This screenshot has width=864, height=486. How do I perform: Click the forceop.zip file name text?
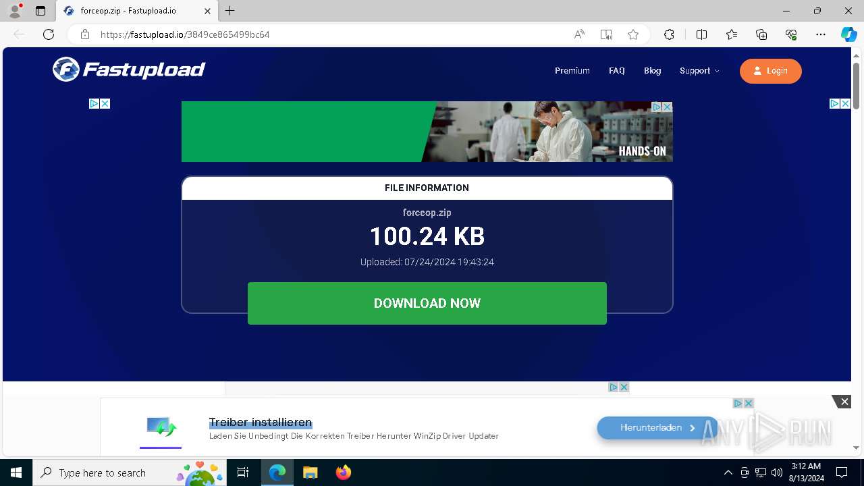[427, 213]
